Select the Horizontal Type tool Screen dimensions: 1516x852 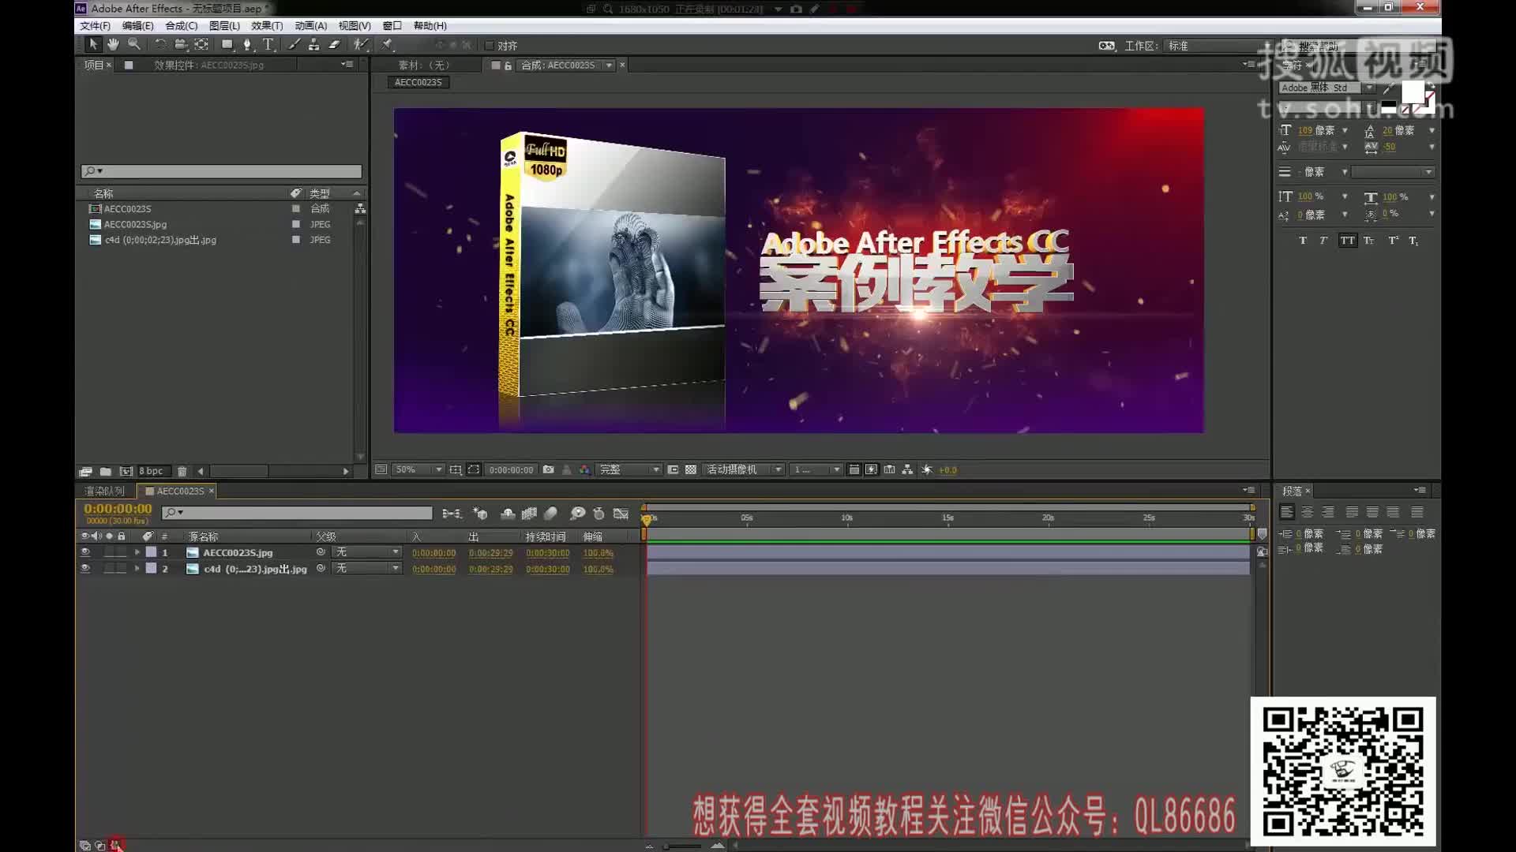click(x=268, y=45)
